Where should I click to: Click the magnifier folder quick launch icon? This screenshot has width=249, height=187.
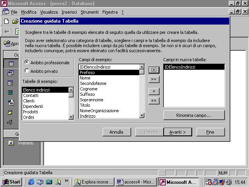pyautogui.click(x=58, y=182)
